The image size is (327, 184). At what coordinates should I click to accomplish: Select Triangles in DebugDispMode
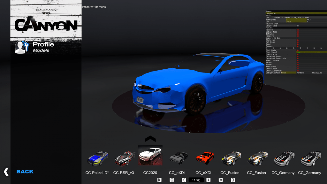click(317, 73)
